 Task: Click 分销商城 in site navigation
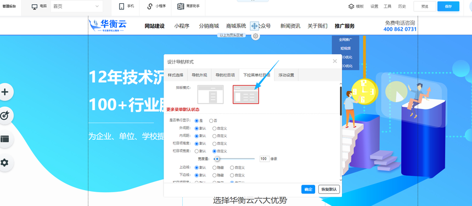coord(209,26)
